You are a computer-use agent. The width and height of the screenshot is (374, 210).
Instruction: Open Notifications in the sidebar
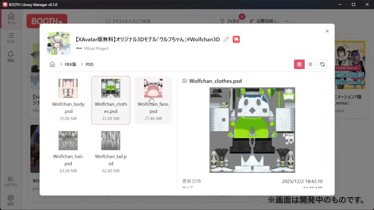[x=11, y=56]
